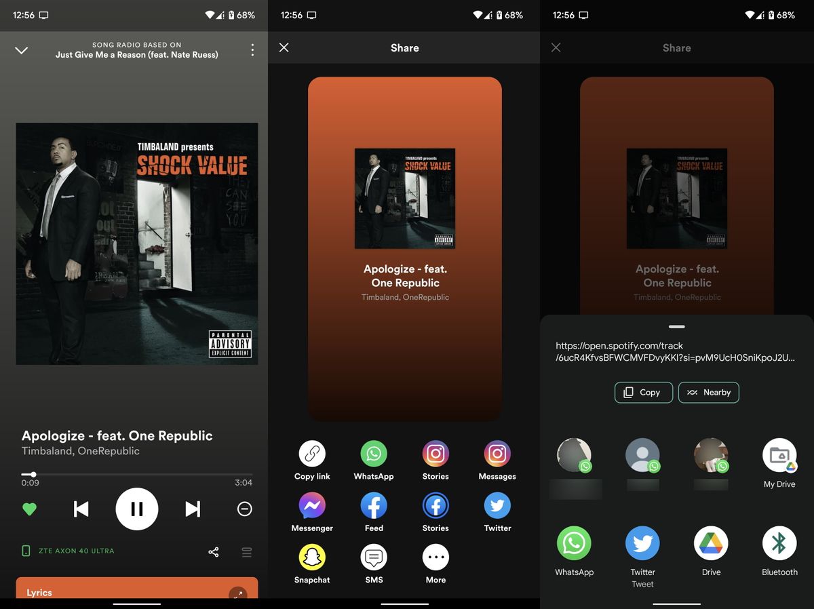
Task: Tap the remove-from-radio minus circle icon
Action: pos(245,509)
